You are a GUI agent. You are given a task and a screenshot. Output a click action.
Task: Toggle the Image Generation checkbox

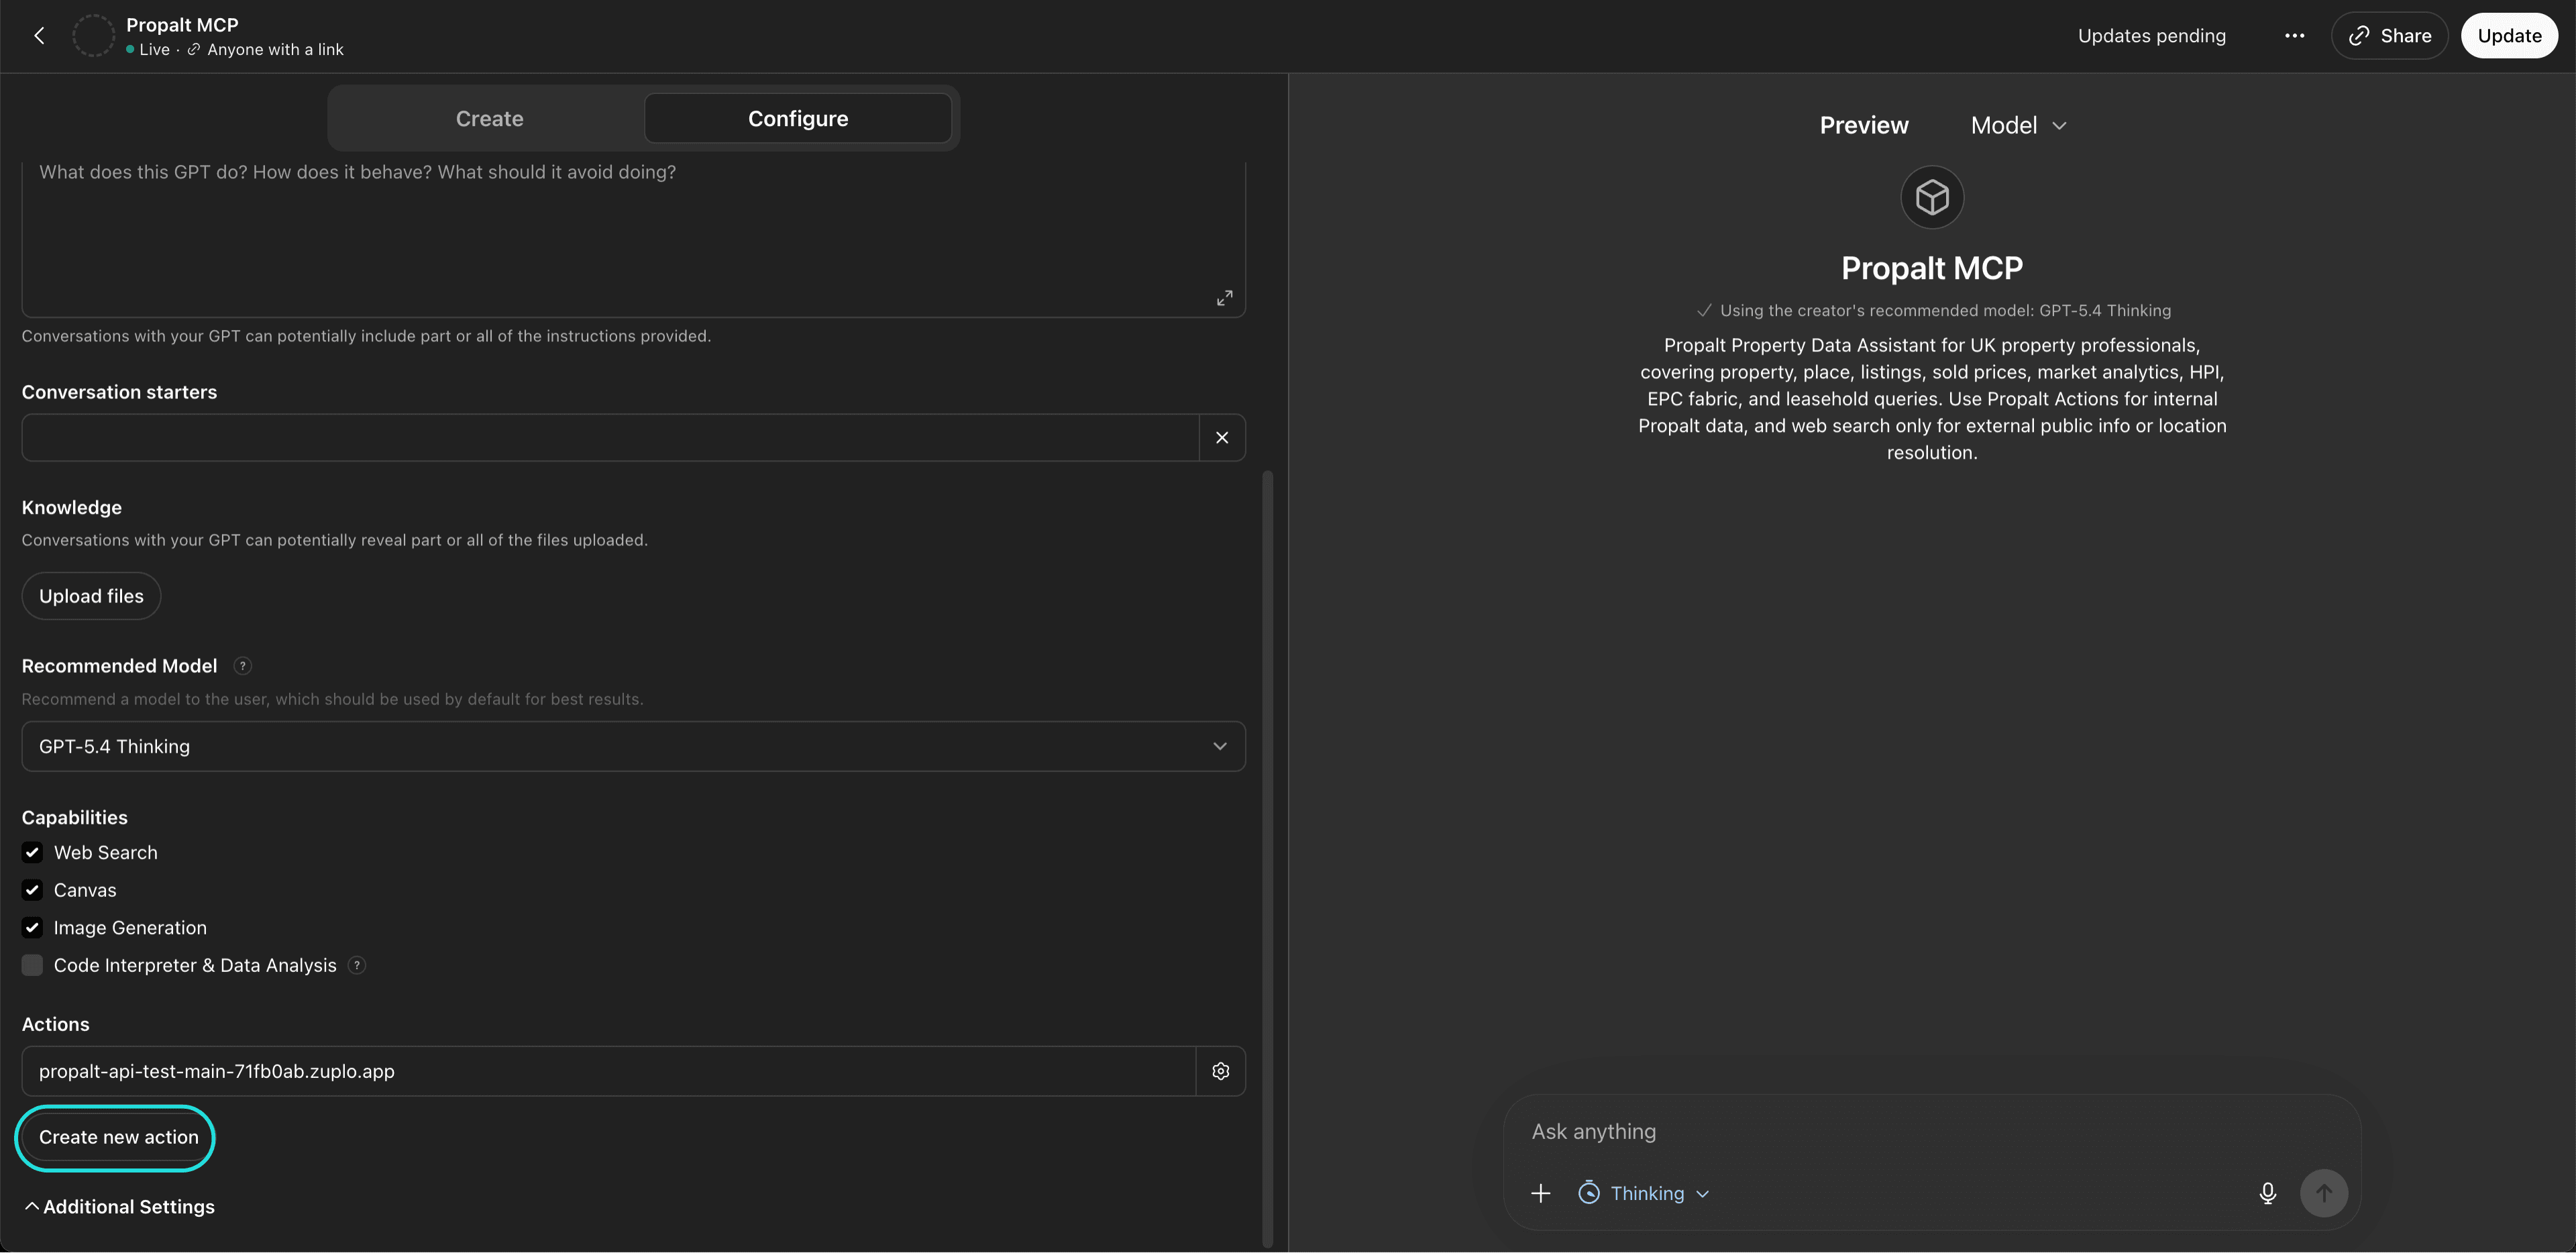(32, 928)
